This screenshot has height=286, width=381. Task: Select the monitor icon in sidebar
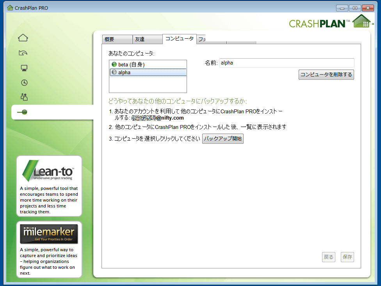24,68
